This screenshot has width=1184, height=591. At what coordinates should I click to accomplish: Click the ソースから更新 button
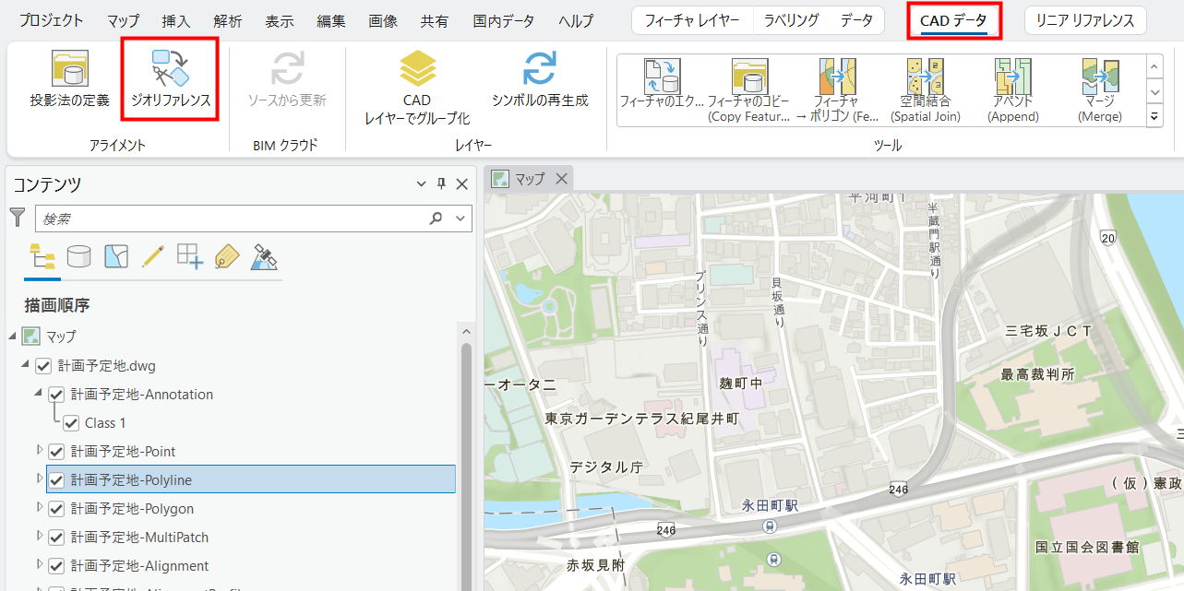(287, 79)
